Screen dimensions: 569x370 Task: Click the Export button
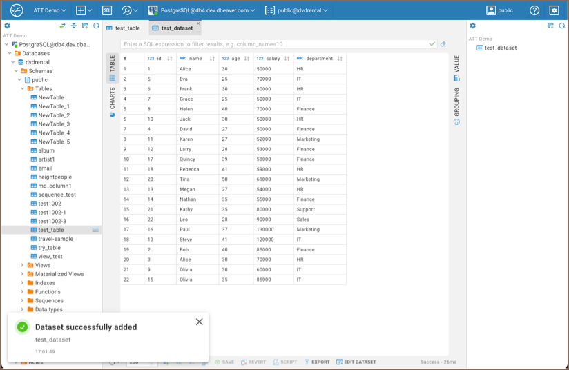point(318,362)
